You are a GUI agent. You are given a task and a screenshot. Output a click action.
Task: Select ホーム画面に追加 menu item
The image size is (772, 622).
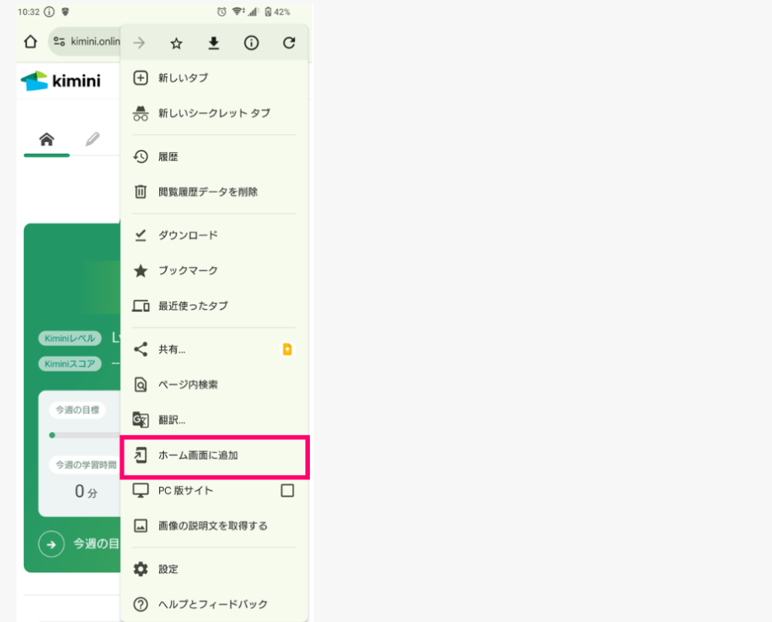click(x=199, y=455)
